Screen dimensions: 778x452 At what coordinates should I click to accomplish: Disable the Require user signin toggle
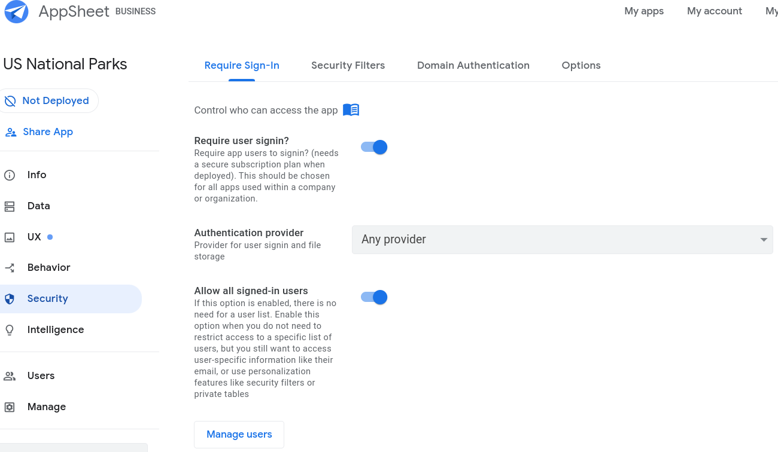pos(373,146)
